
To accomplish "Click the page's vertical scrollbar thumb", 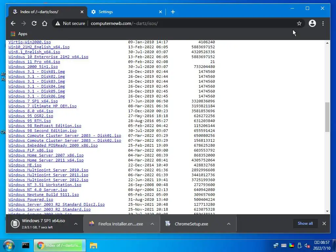I will (327, 117).
